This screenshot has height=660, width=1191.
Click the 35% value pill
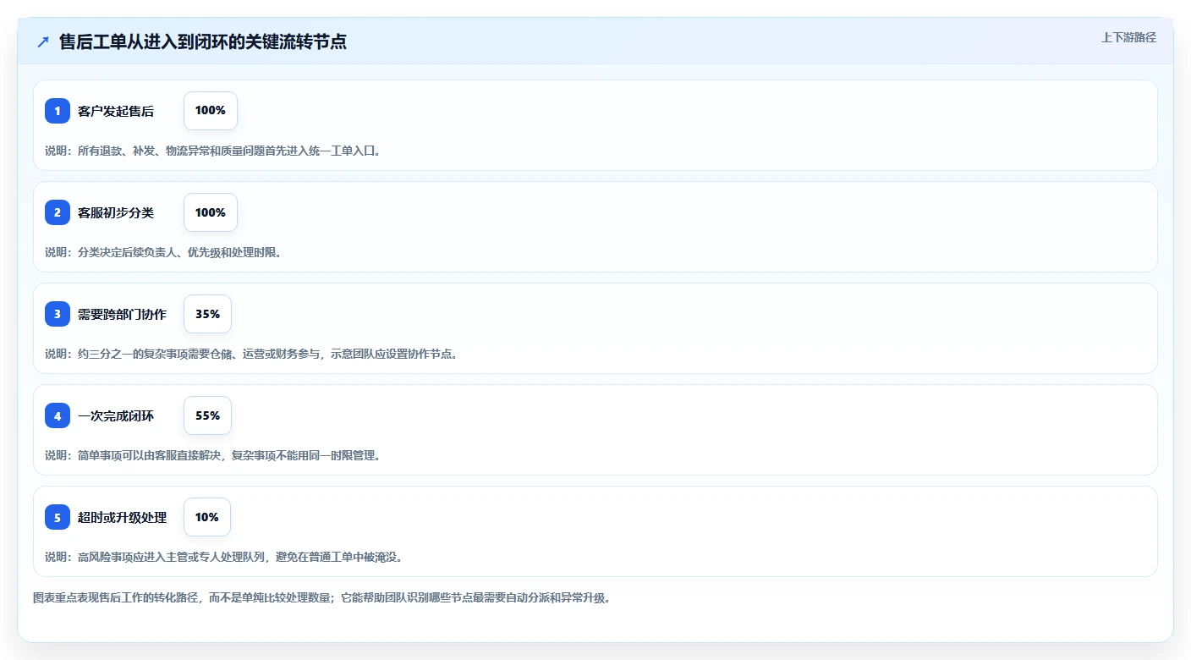click(207, 314)
